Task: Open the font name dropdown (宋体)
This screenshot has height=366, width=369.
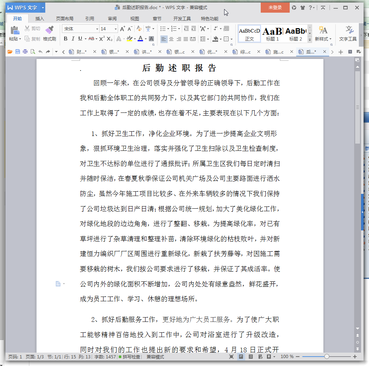Action: pyautogui.click(x=97, y=29)
